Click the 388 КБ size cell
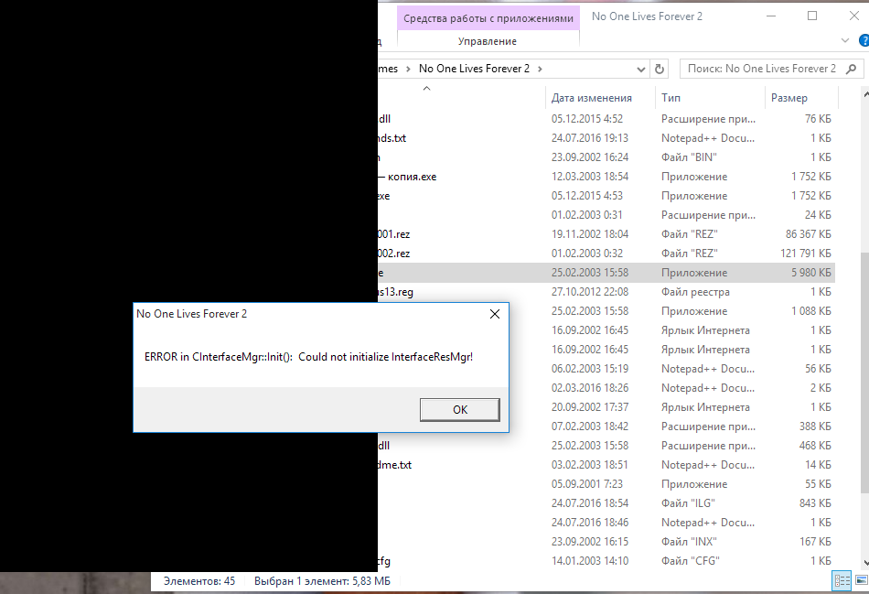869x594 pixels. pyautogui.click(x=815, y=427)
